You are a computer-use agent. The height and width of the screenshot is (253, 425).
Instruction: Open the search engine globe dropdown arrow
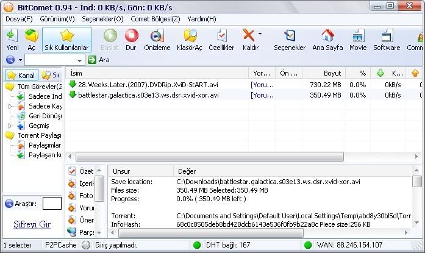(20, 60)
